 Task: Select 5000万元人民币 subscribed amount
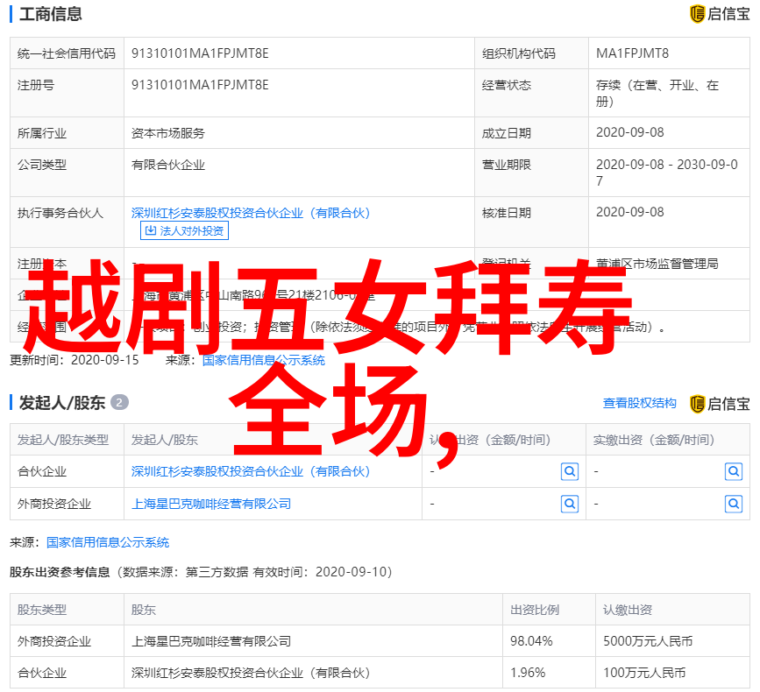pos(648,641)
